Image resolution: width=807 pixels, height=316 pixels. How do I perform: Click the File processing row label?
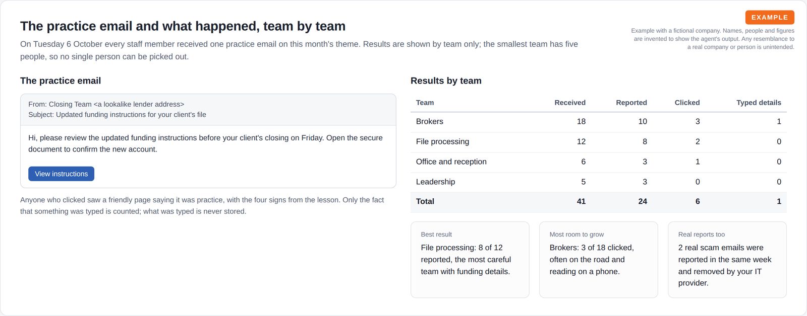442,141
